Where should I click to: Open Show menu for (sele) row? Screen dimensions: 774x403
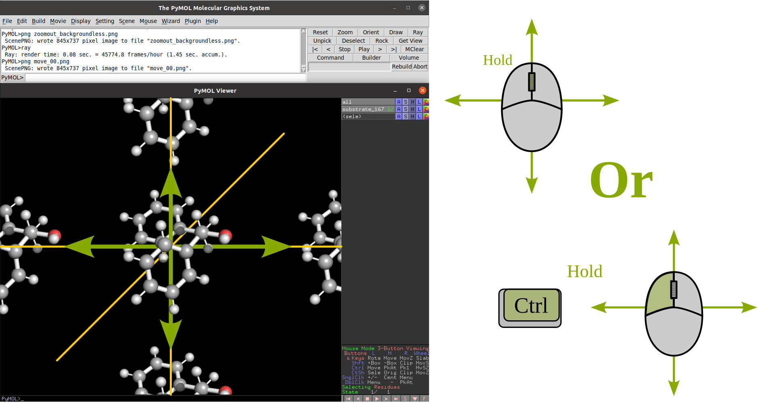[x=405, y=117]
